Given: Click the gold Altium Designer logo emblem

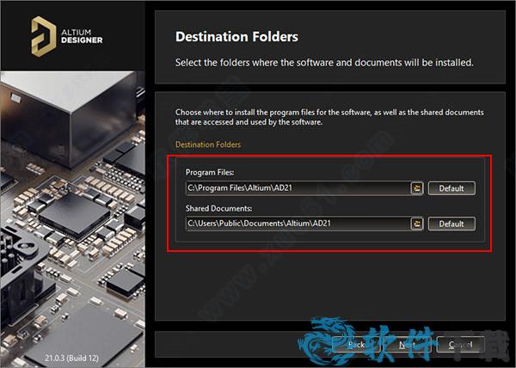Looking at the screenshot, I should (x=44, y=36).
